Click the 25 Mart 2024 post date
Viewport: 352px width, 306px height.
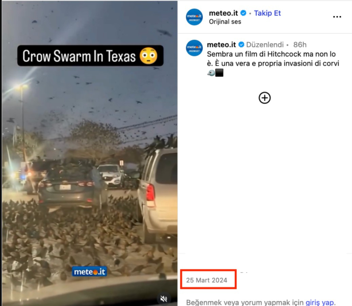tap(207, 280)
